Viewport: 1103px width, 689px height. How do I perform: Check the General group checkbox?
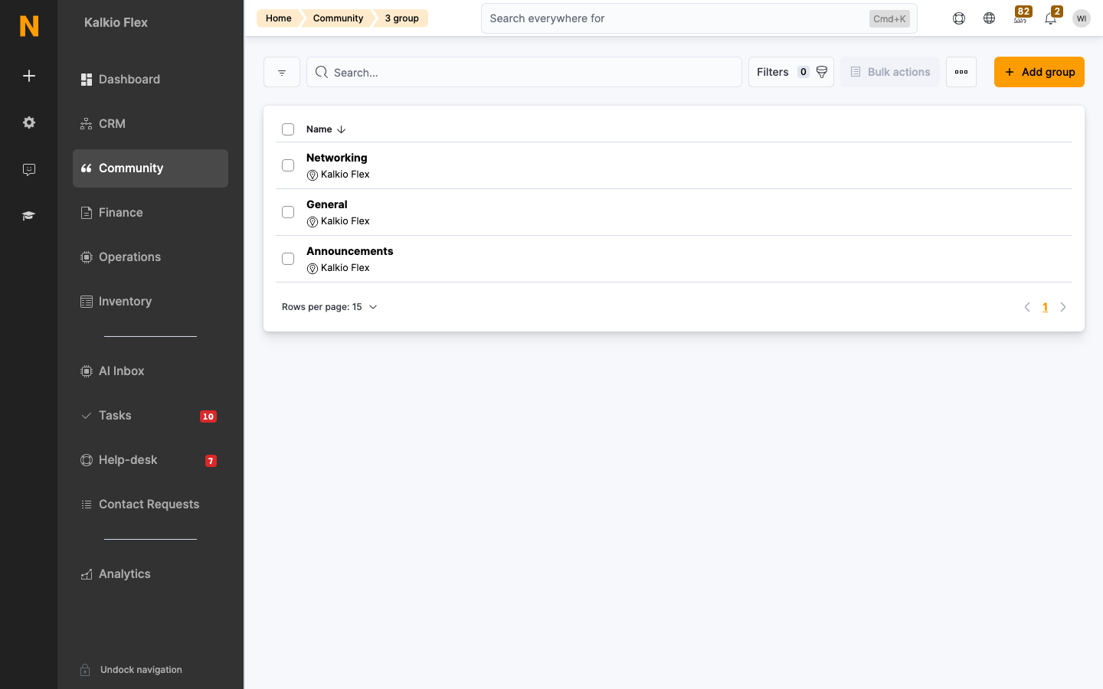[x=288, y=212]
